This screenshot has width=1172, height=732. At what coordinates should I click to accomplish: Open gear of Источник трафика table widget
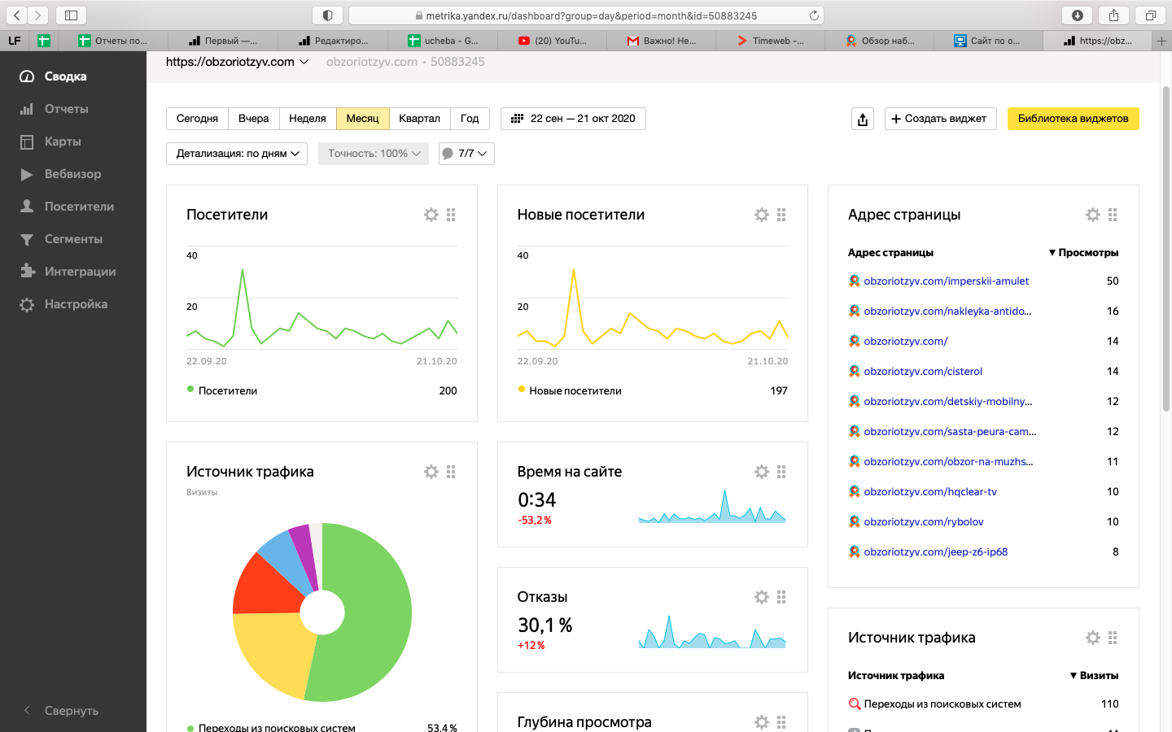point(1093,638)
